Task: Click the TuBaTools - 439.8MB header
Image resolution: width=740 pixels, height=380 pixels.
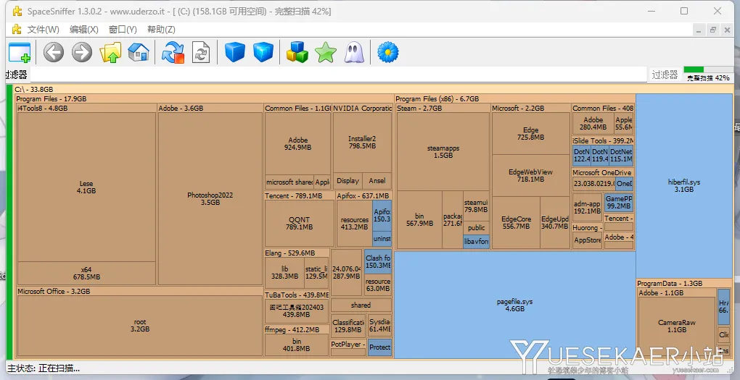Action: point(297,295)
